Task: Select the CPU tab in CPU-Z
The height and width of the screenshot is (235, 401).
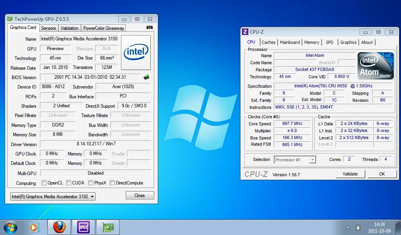Action: tap(251, 42)
